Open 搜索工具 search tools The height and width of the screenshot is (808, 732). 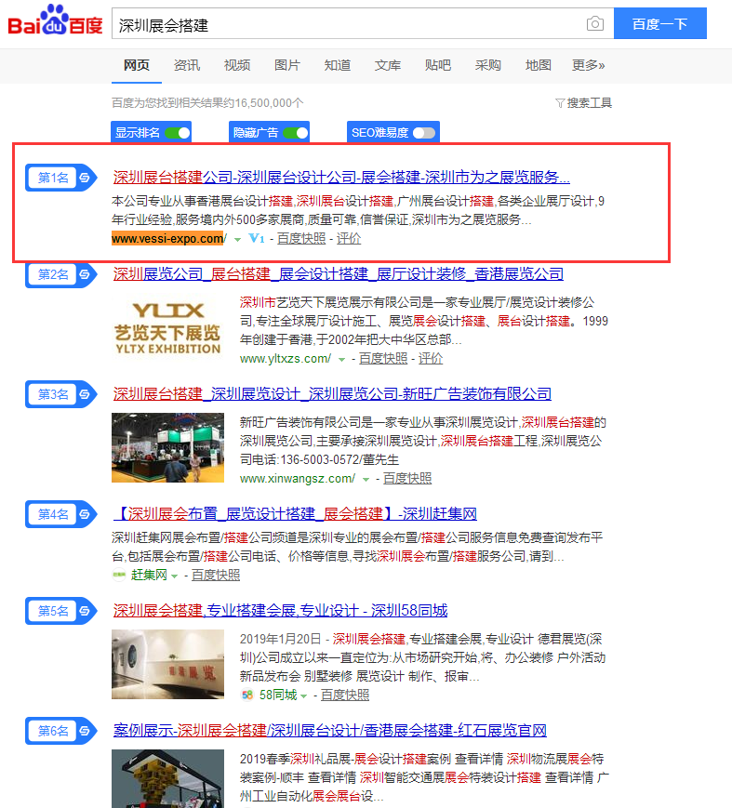589,103
